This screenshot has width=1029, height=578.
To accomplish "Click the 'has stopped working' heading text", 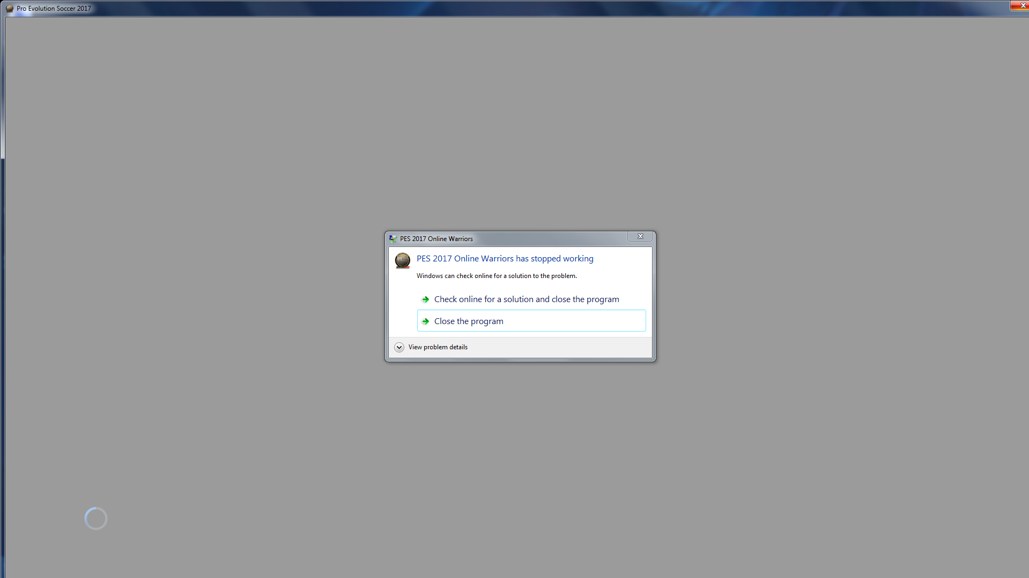I will [505, 259].
